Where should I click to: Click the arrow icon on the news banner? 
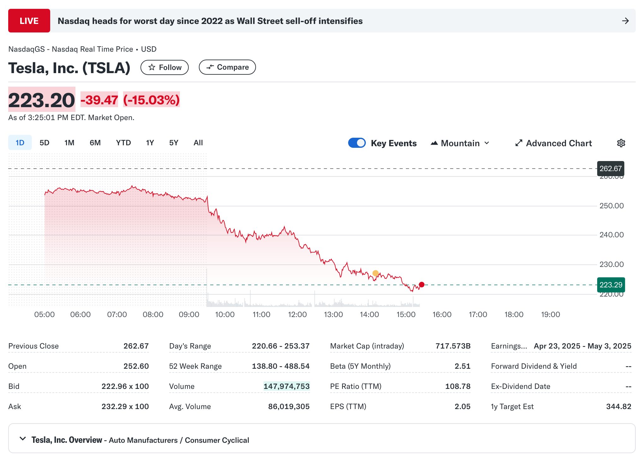pyautogui.click(x=625, y=21)
